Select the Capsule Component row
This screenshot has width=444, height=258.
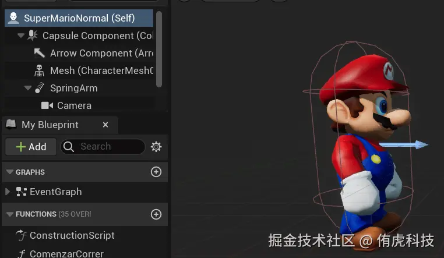click(x=79, y=36)
